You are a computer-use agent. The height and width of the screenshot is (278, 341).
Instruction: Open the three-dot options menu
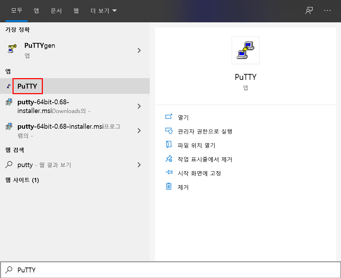327,10
